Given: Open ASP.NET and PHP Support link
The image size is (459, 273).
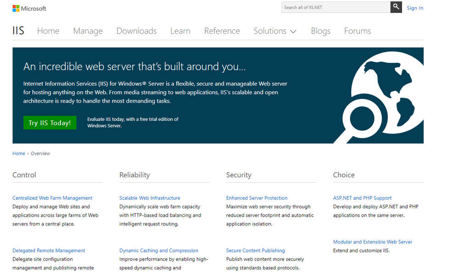Looking at the screenshot, I should (x=362, y=198).
